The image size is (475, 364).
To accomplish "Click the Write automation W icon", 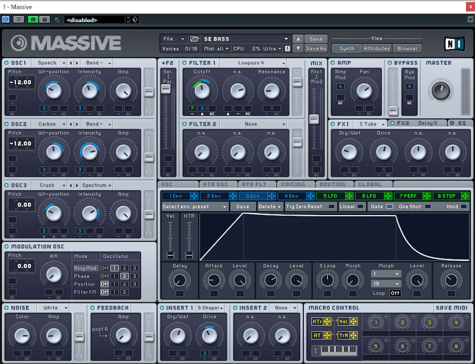I will (x=45, y=19).
